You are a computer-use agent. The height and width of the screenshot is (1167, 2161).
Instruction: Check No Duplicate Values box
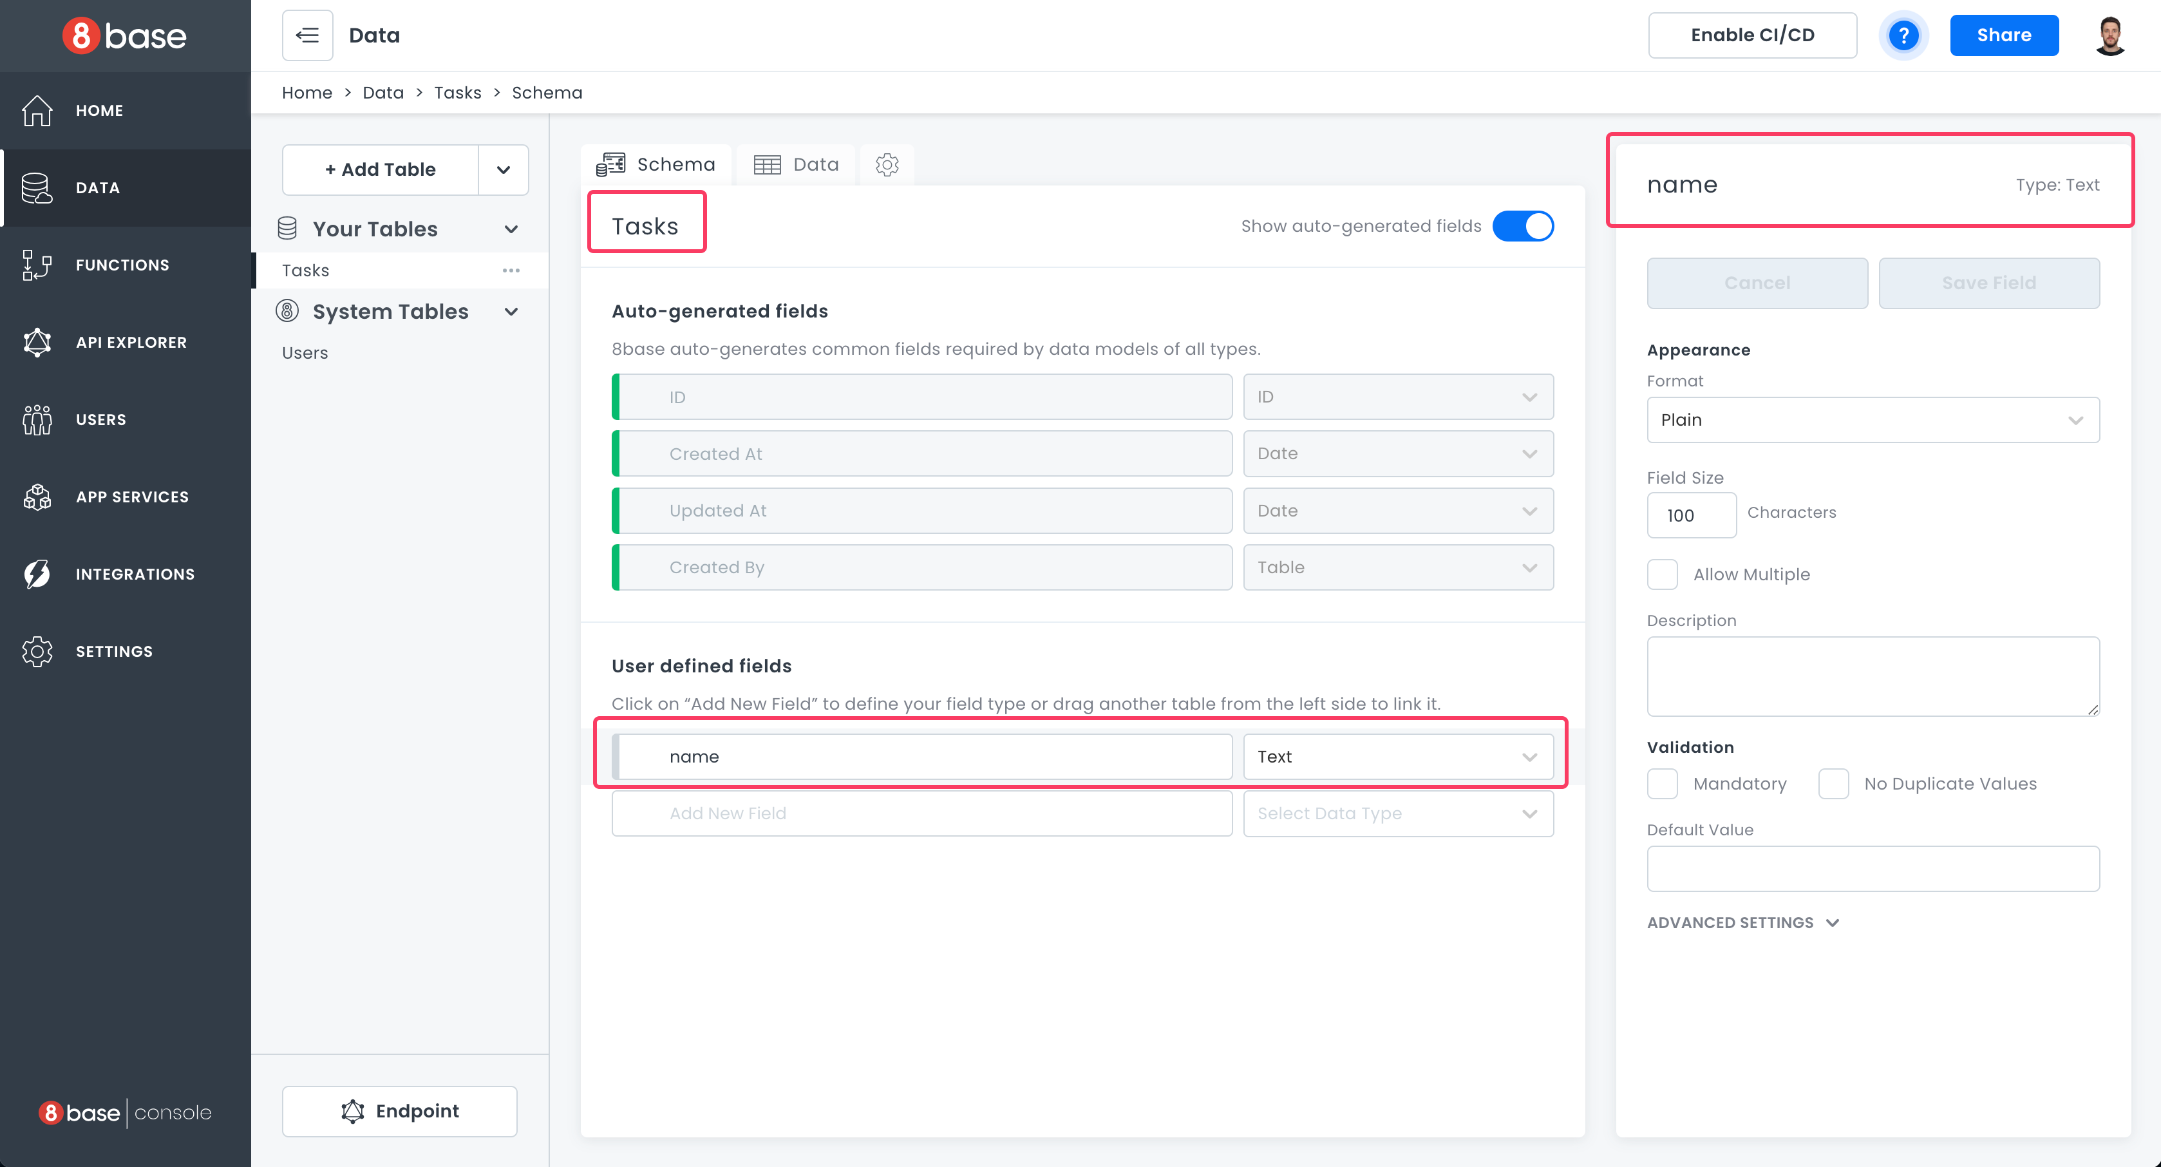[x=1833, y=784]
